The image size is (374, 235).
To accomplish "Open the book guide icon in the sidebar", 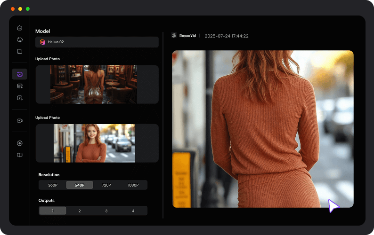I will click(x=19, y=155).
